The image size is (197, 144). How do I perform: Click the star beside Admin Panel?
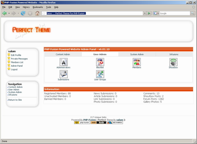[x=9, y=65]
